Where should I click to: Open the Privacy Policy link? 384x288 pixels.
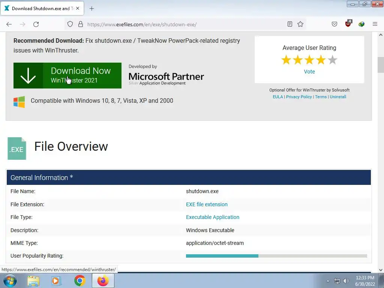click(x=299, y=97)
